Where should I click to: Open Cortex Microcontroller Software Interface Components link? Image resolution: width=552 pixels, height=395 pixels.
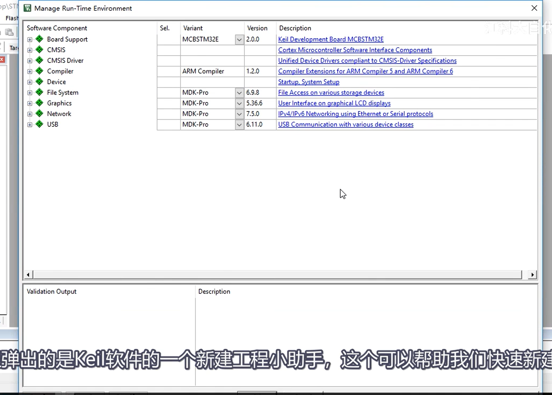click(x=355, y=50)
